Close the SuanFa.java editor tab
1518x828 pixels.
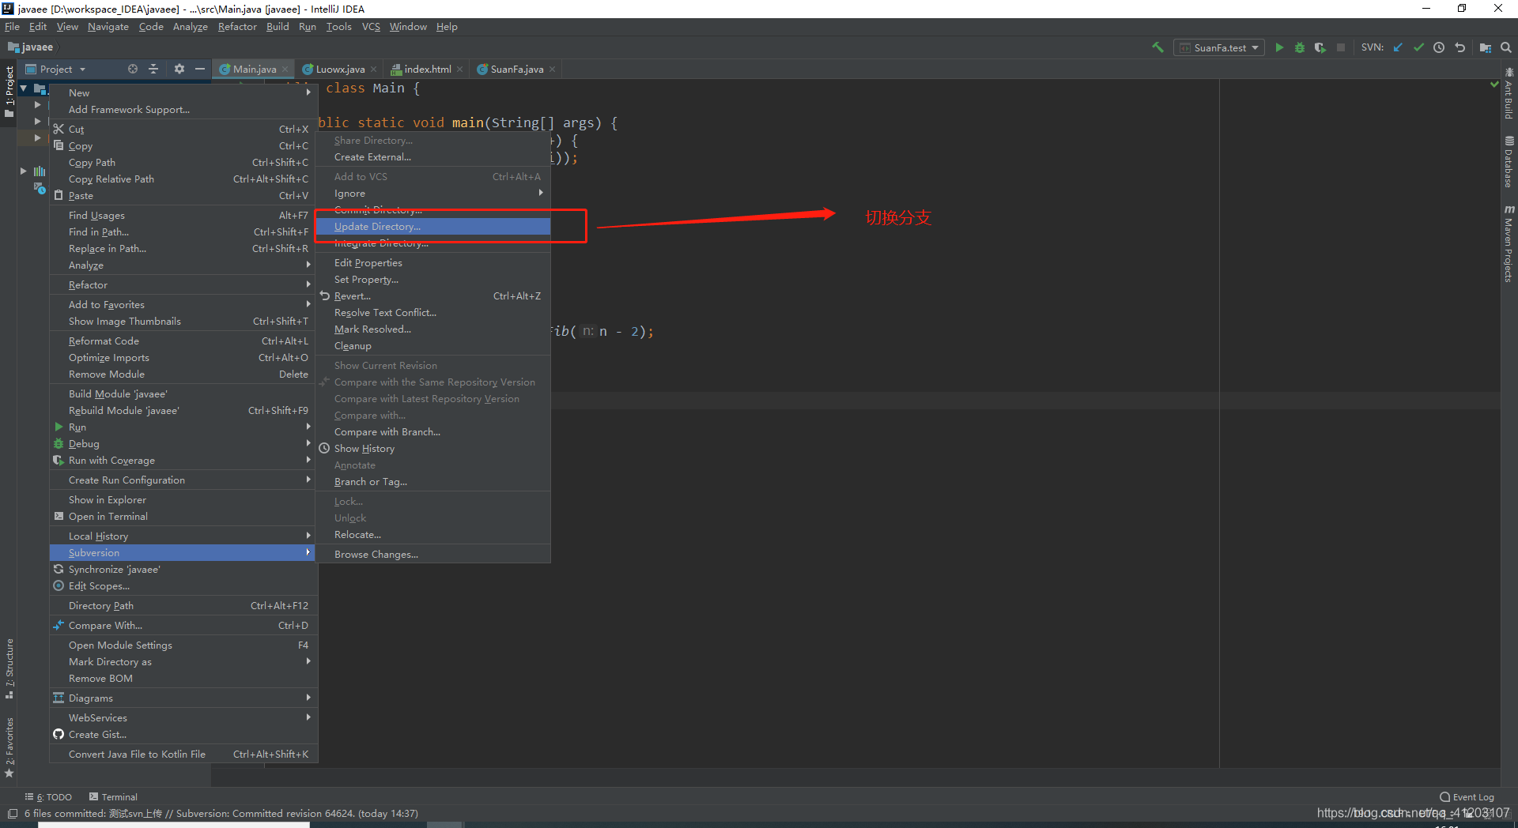coord(553,70)
